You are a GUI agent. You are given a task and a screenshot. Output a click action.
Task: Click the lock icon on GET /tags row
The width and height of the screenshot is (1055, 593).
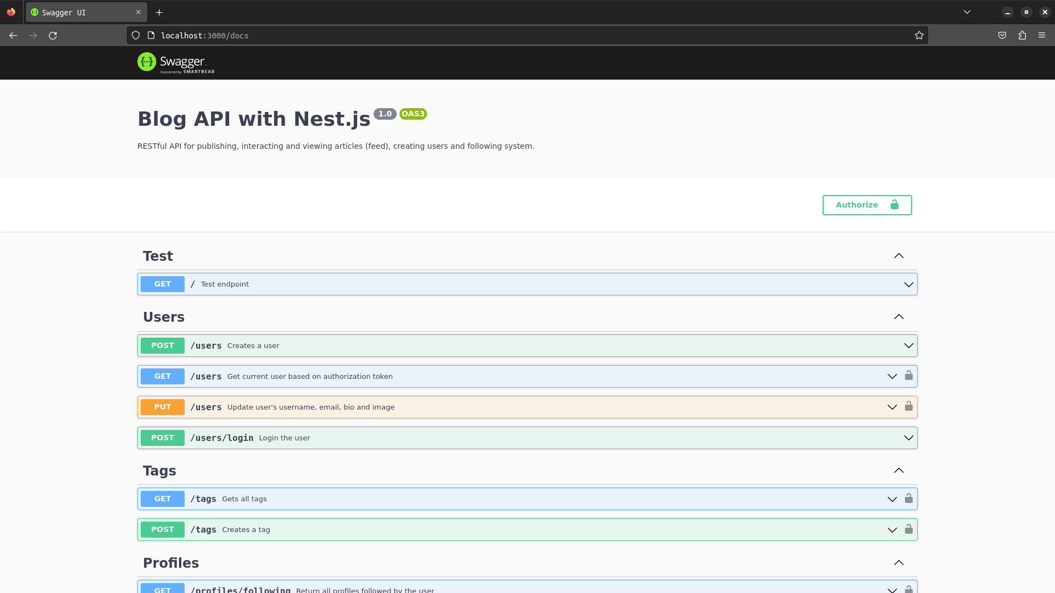pos(909,498)
